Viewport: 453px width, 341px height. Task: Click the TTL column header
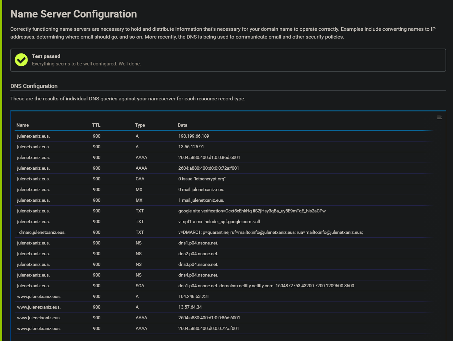96,125
